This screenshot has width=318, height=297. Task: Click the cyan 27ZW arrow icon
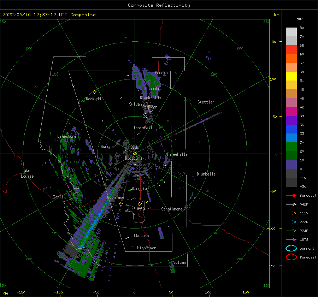(x=291, y=222)
